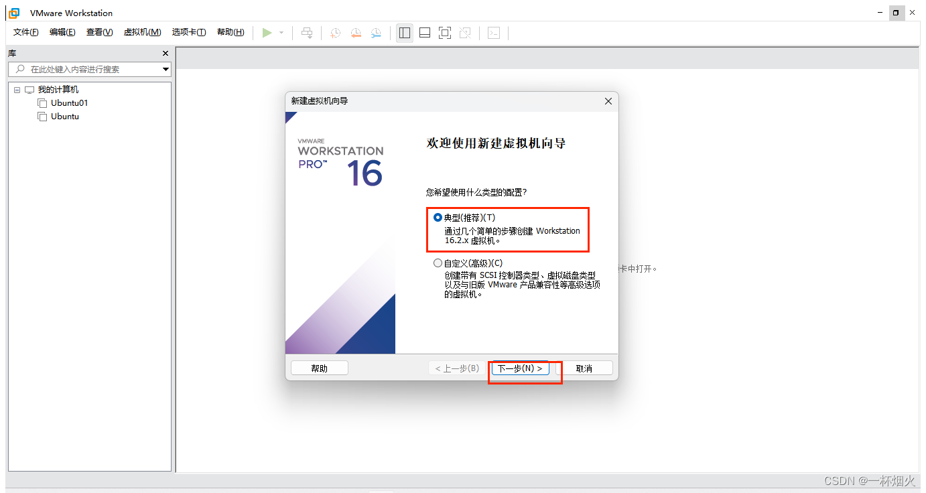Image resolution: width=926 pixels, height=493 pixels.
Task: Select the 典型(推荐)(T) radio option
Action: tap(438, 218)
